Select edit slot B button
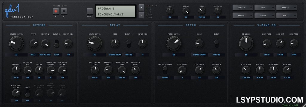 point(64,11)
